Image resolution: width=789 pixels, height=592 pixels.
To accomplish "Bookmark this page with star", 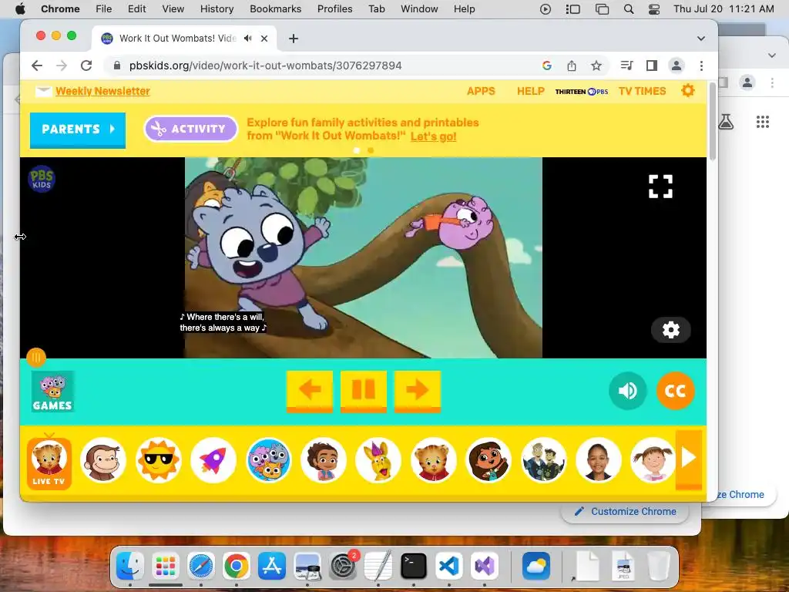I will tap(596, 66).
